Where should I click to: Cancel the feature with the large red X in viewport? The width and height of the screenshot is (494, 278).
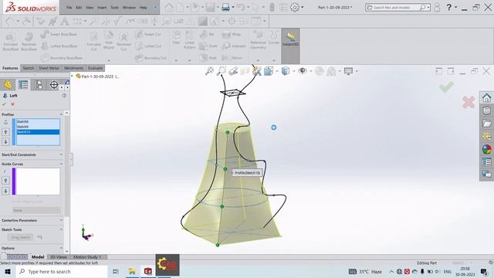click(x=469, y=102)
